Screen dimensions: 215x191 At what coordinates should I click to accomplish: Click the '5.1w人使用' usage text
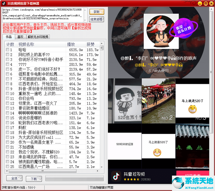coord(158,71)
